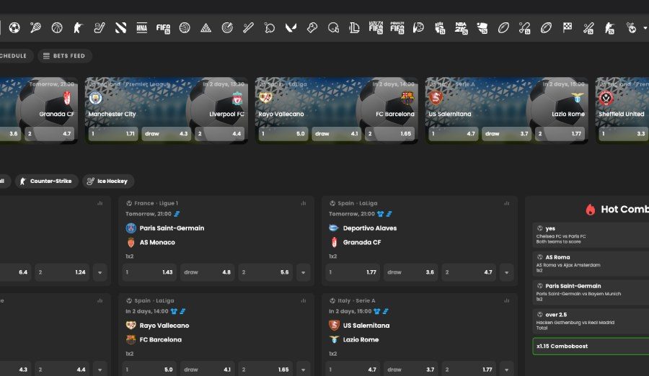This screenshot has width=649, height=376.
Task: Select the checkered flag racing icon
Action: pos(568,27)
